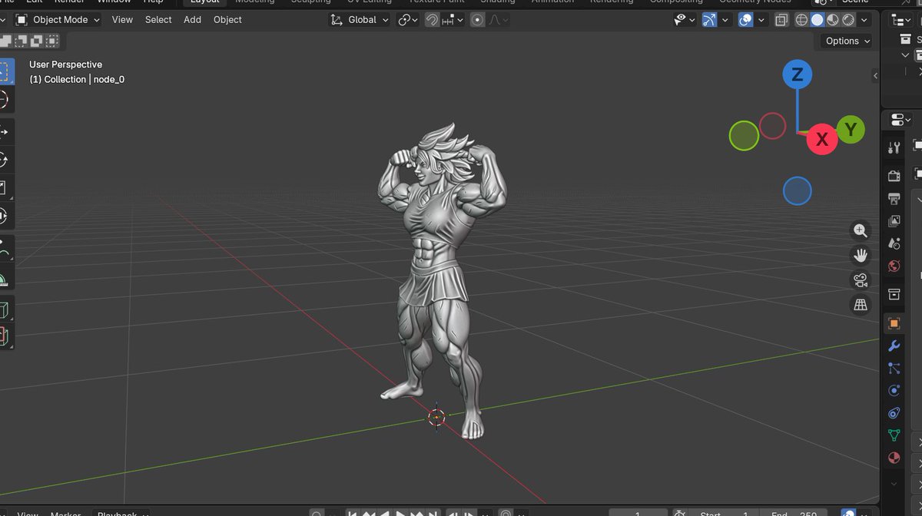Viewport: 922px width, 516px height.
Task: Toggle proportional editing in header
Action: click(x=478, y=20)
